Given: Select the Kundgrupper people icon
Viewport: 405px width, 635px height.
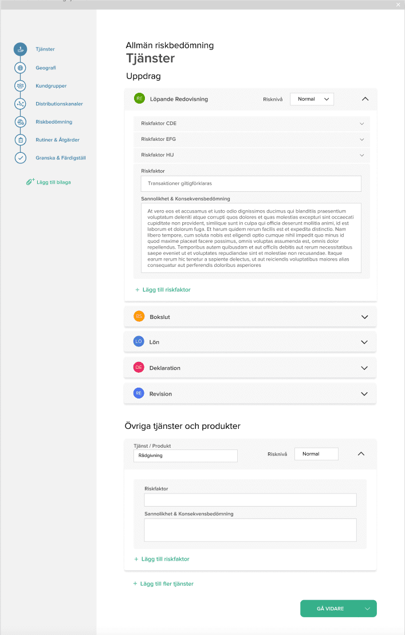Looking at the screenshot, I should pyautogui.click(x=21, y=86).
